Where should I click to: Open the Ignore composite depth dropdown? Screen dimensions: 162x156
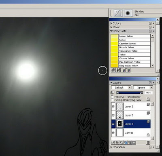(143, 88)
